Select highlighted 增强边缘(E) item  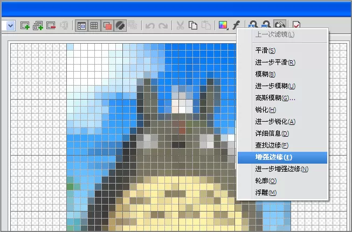282,157
